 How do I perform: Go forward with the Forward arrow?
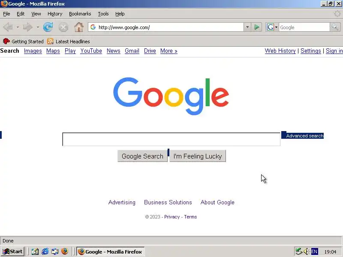click(x=28, y=27)
